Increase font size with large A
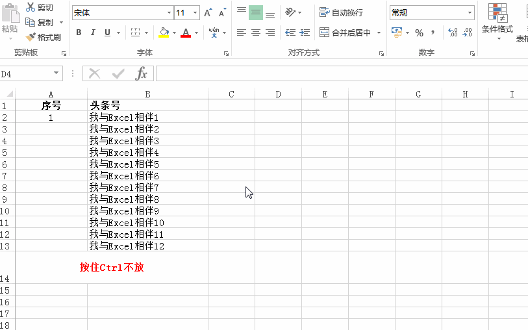 coord(208,13)
